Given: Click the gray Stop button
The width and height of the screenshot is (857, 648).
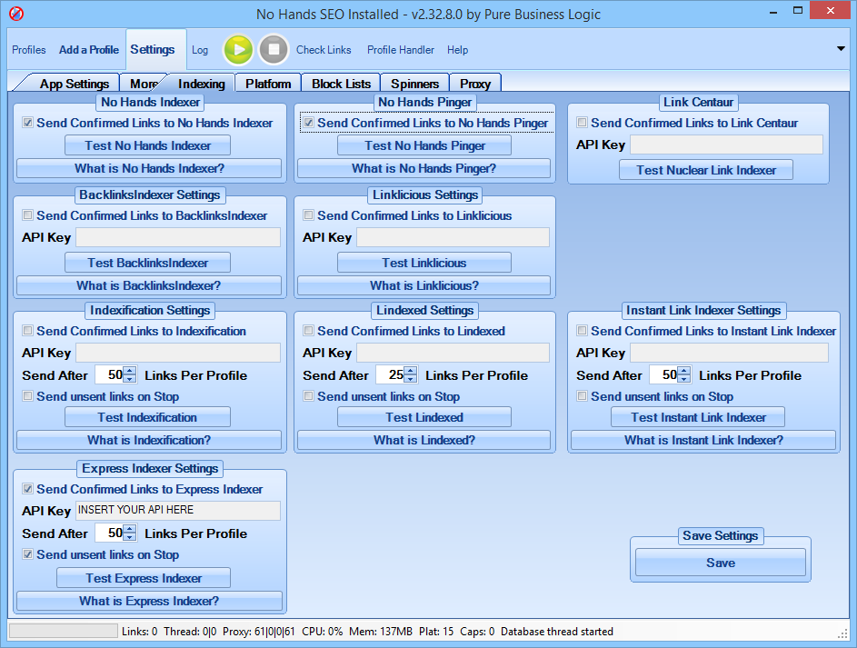Looking at the screenshot, I should [274, 50].
